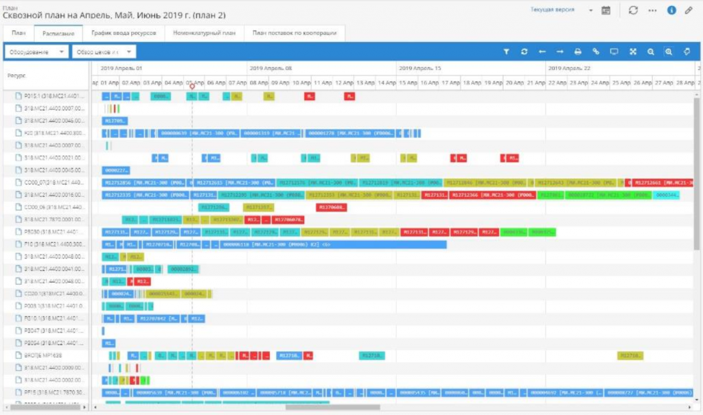Viewport: 703px width, 415px height.
Task: Open the calendar icon near Текущая версия
Action: point(606,10)
